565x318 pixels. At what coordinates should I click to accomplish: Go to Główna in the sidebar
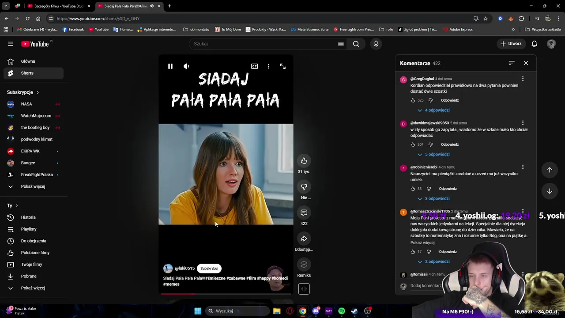(34, 61)
